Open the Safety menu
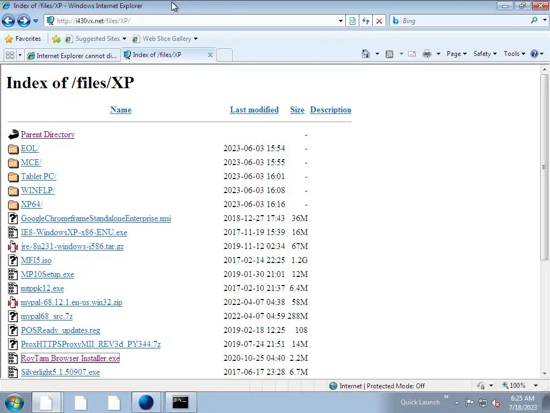The width and height of the screenshot is (550, 413). click(485, 54)
